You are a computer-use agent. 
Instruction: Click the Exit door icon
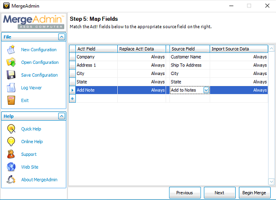coord(11,100)
